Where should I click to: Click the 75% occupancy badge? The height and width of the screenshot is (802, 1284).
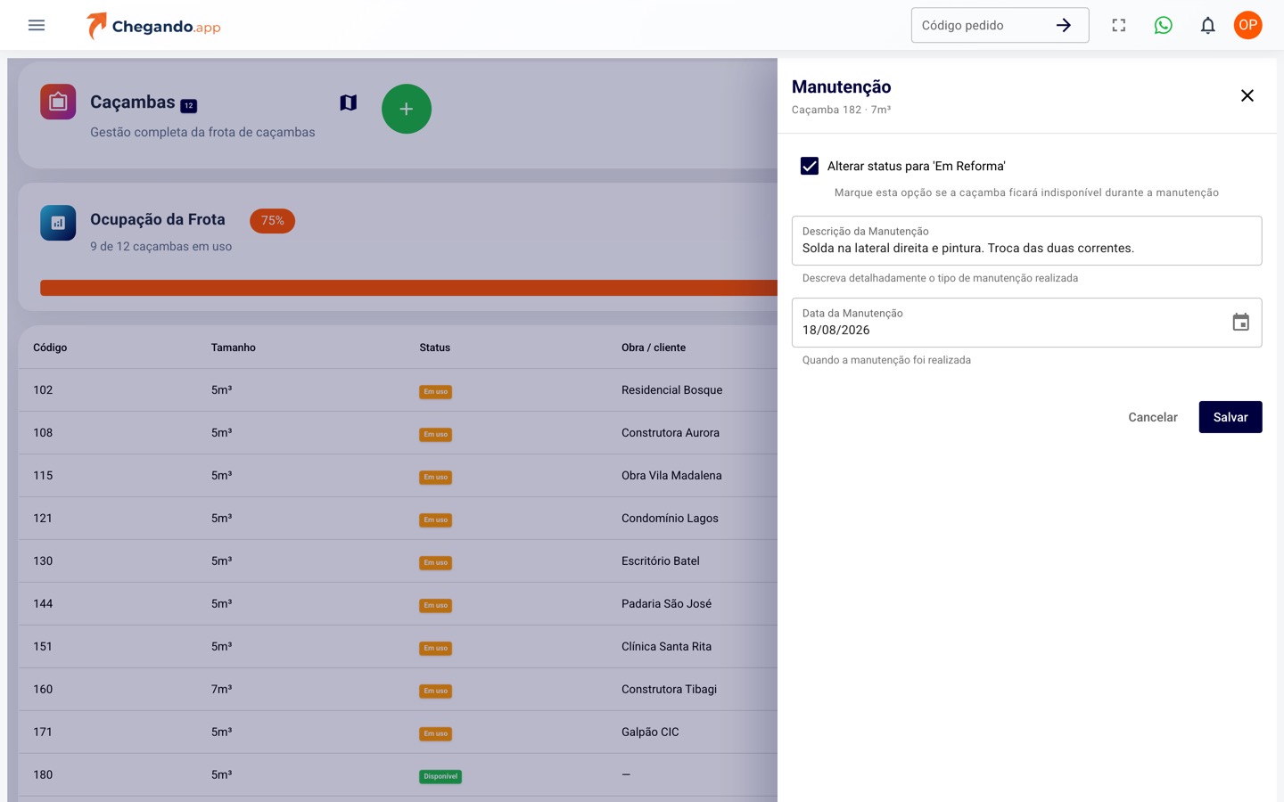click(x=272, y=221)
